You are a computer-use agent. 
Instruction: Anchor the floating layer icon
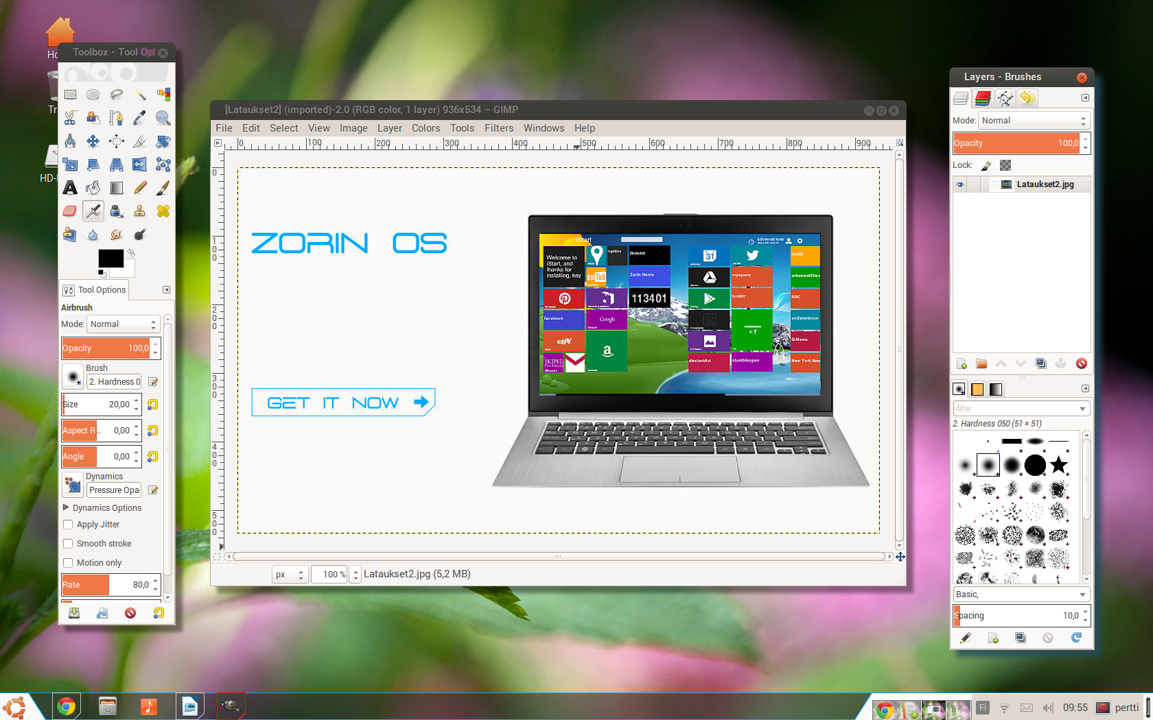pos(1061,363)
